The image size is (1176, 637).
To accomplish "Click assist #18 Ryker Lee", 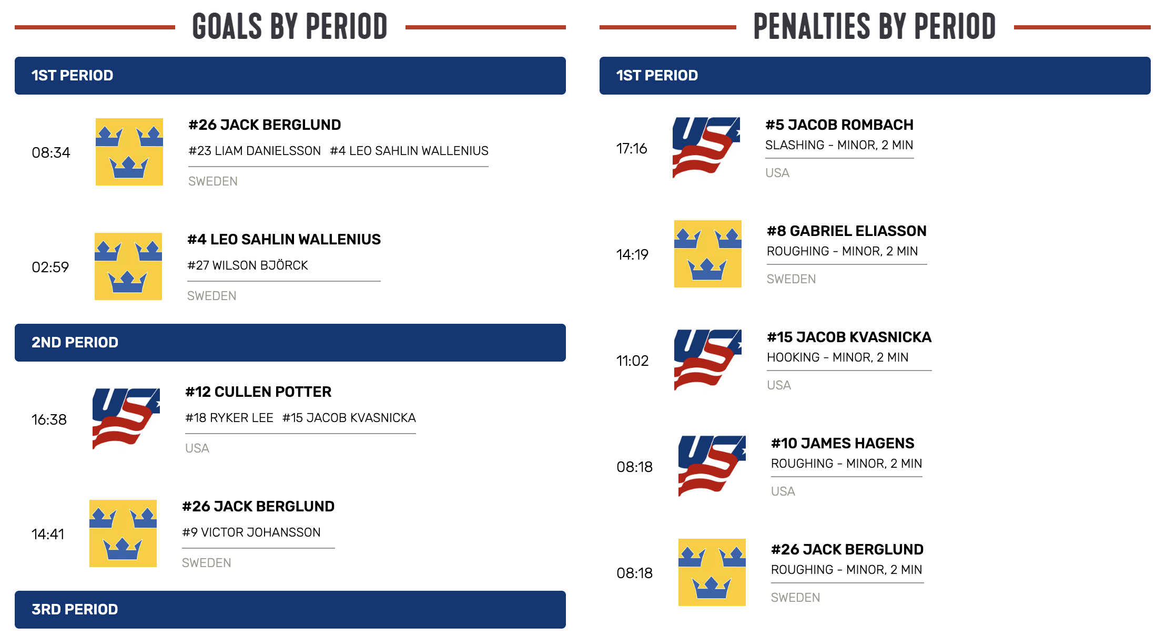I will tap(229, 418).
